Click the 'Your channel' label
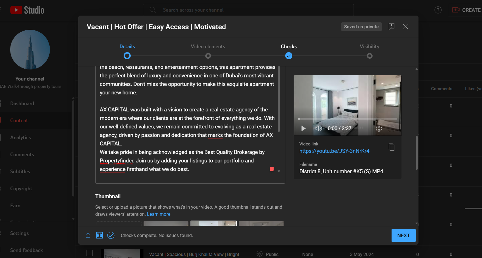The height and width of the screenshot is (258, 482). (x=30, y=79)
